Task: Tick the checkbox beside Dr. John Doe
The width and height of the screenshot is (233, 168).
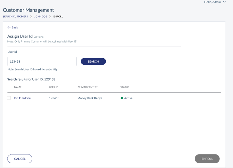Action: click(9, 98)
